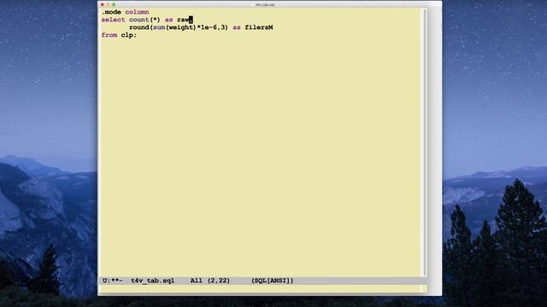Viewport: 547px width, 307px height.
Task: Click 'sum' function in third line
Action: click(159, 27)
